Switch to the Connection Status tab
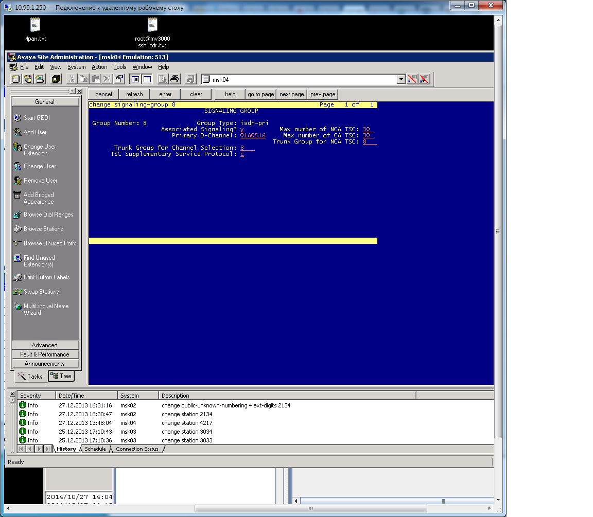 (137, 449)
